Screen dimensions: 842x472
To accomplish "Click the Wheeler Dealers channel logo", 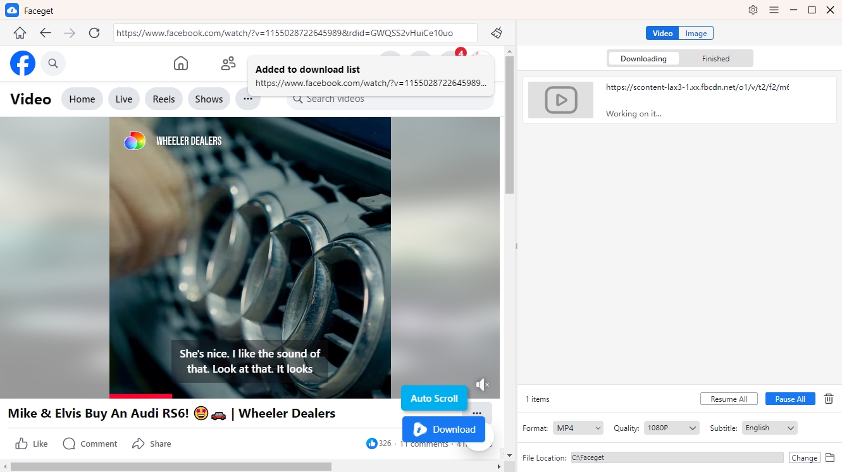I will tap(134, 140).
